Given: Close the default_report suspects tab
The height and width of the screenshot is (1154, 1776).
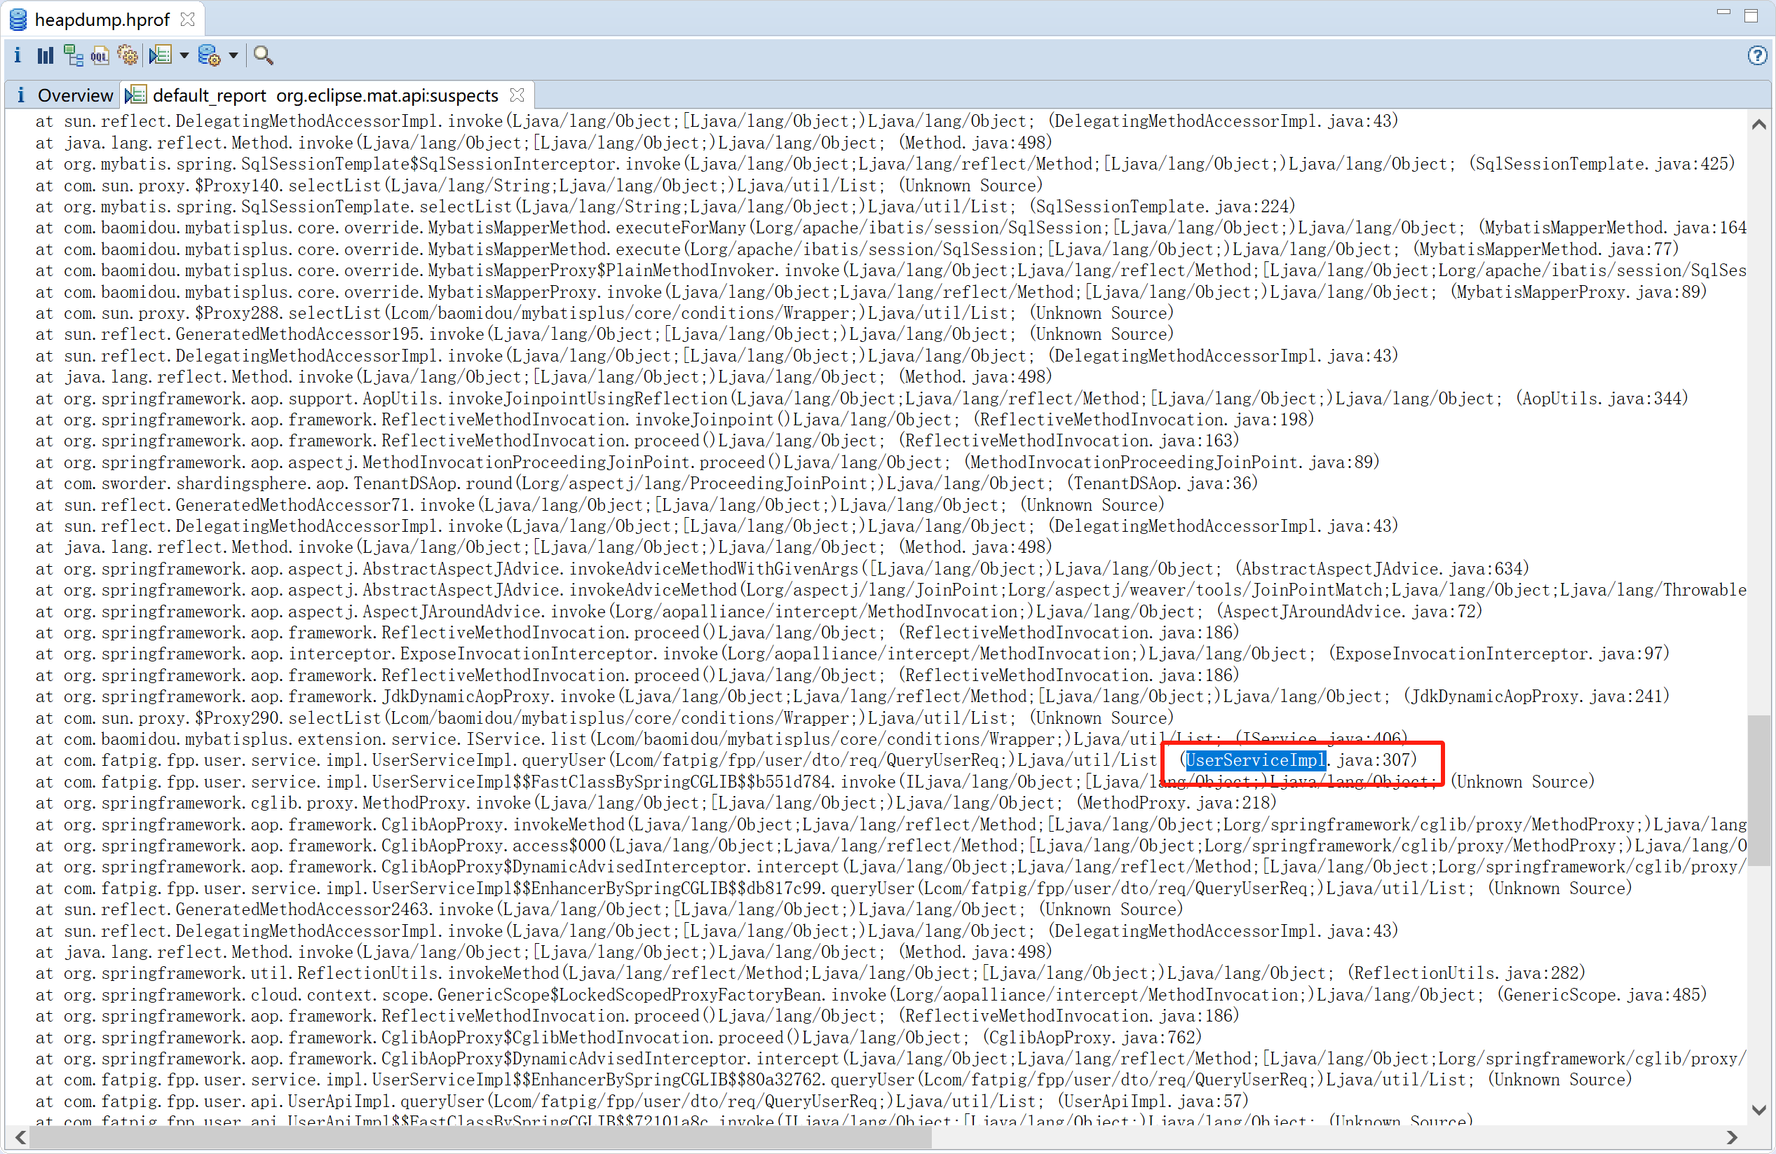Looking at the screenshot, I should 517,95.
